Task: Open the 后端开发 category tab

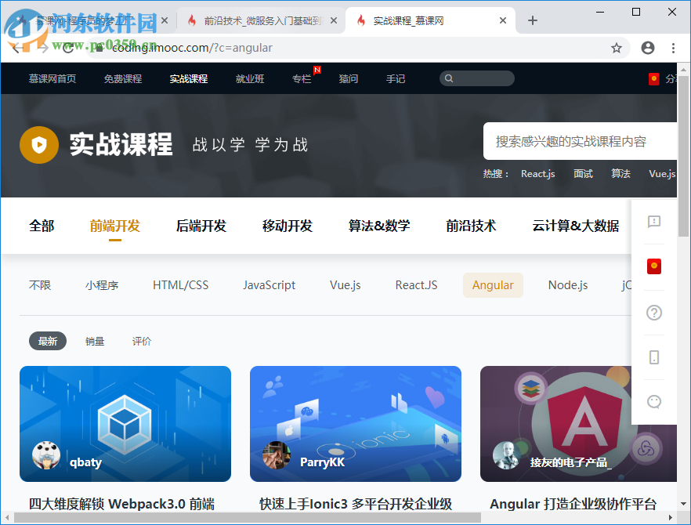Action: point(201,225)
